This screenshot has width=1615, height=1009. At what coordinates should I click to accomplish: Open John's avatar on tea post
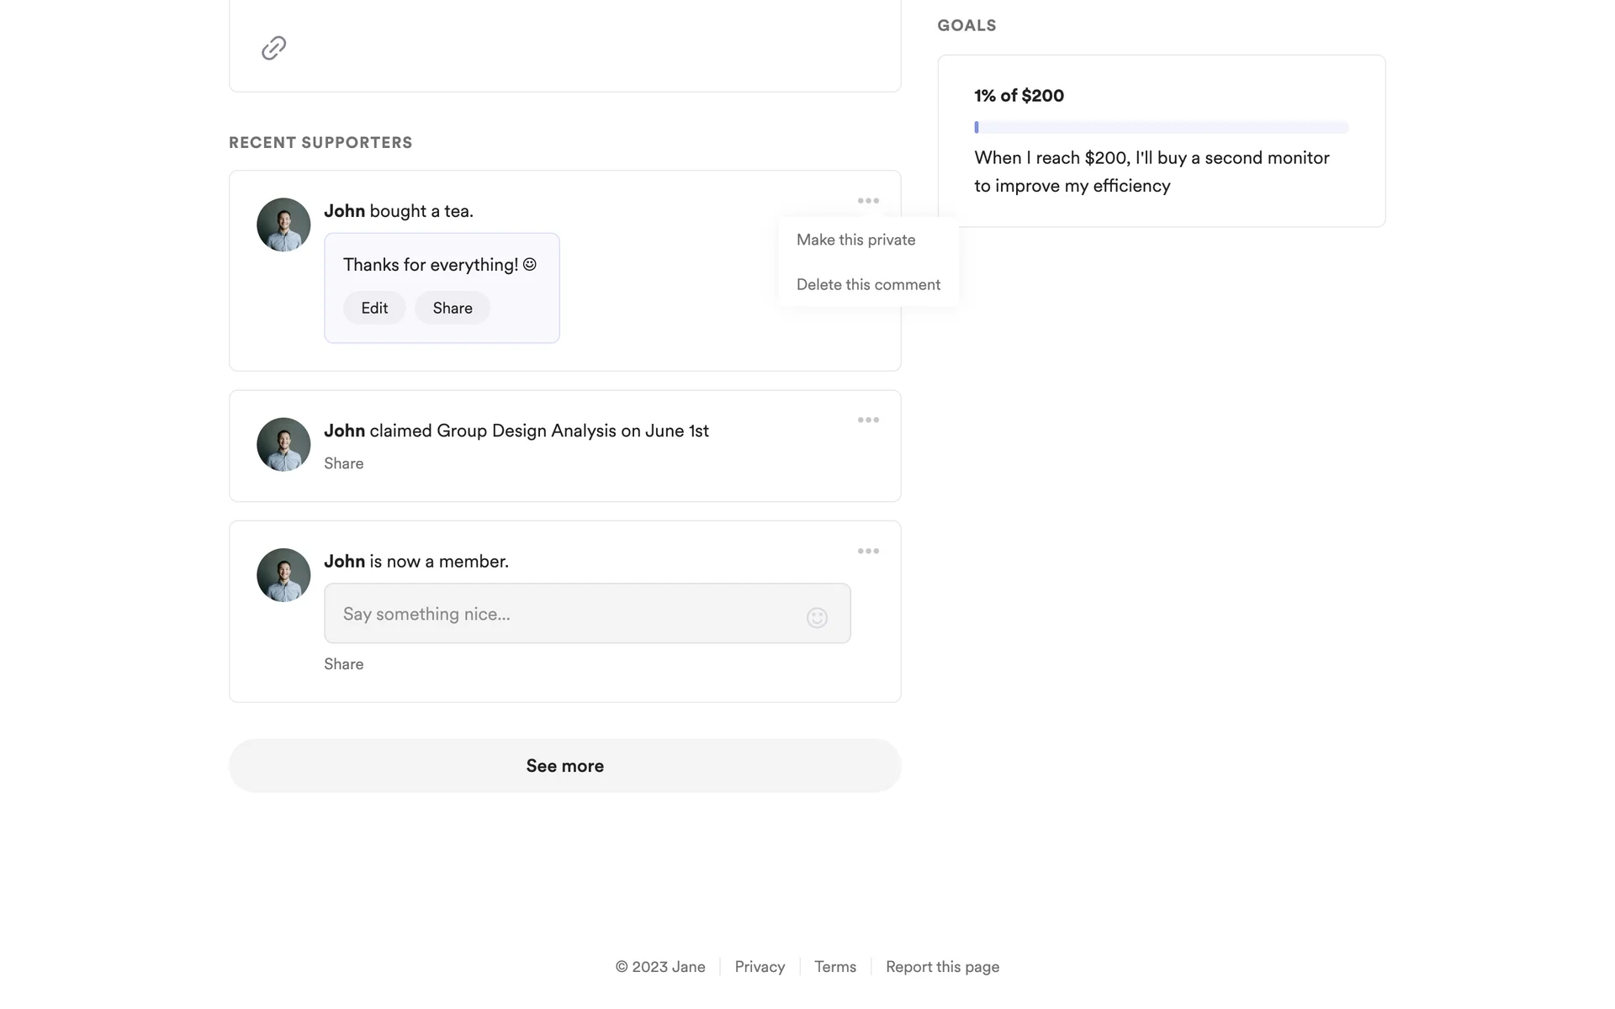(x=283, y=225)
